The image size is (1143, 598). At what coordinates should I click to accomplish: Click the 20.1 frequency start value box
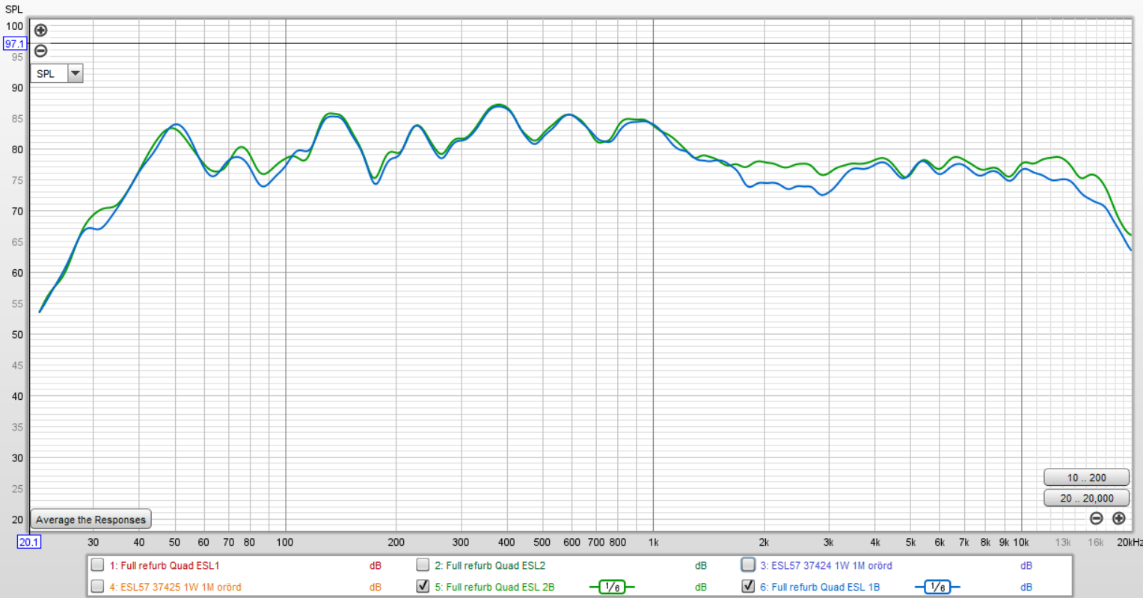(29, 542)
